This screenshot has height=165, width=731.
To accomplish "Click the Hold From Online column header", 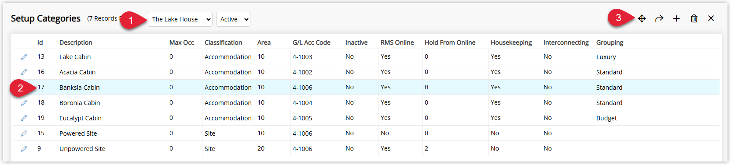I will click(450, 42).
